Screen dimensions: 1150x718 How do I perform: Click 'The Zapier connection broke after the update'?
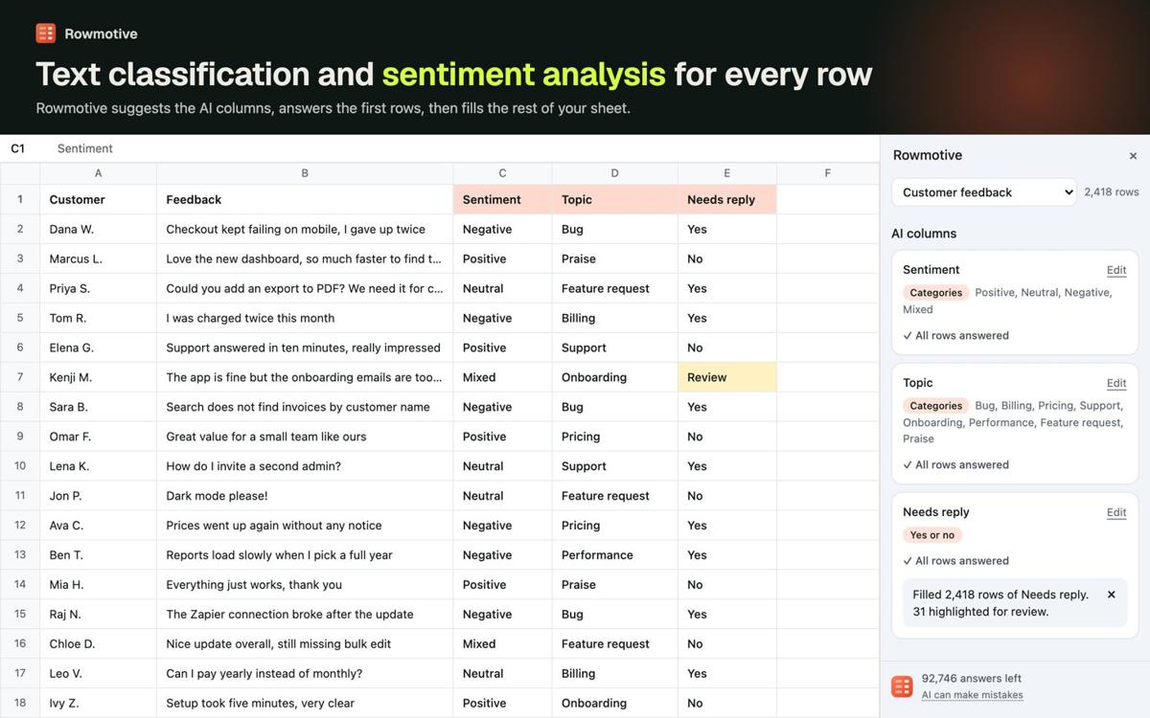305,615
